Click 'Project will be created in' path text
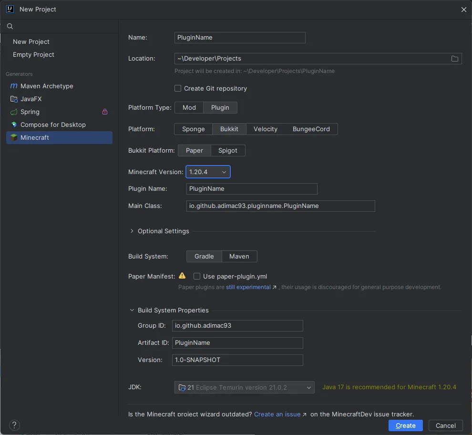The width and height of the screenshot is (472, 435). click(255, 71)
